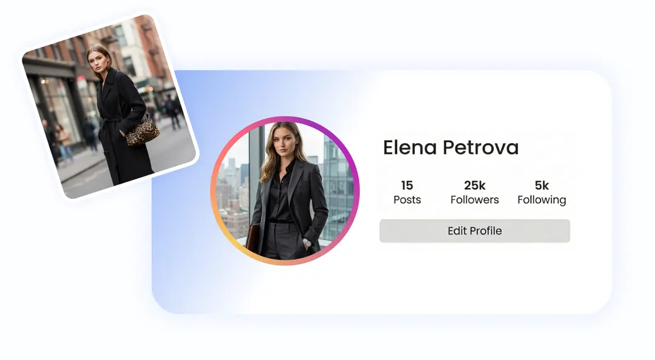The image size is (655, 360).
Task: Open the tilted street photo post
Action: click(110, 107)
